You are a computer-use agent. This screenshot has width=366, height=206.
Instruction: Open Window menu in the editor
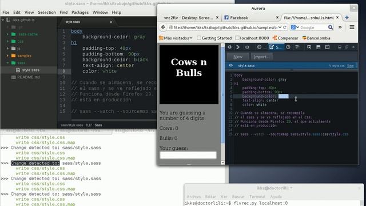click(100, 12)
